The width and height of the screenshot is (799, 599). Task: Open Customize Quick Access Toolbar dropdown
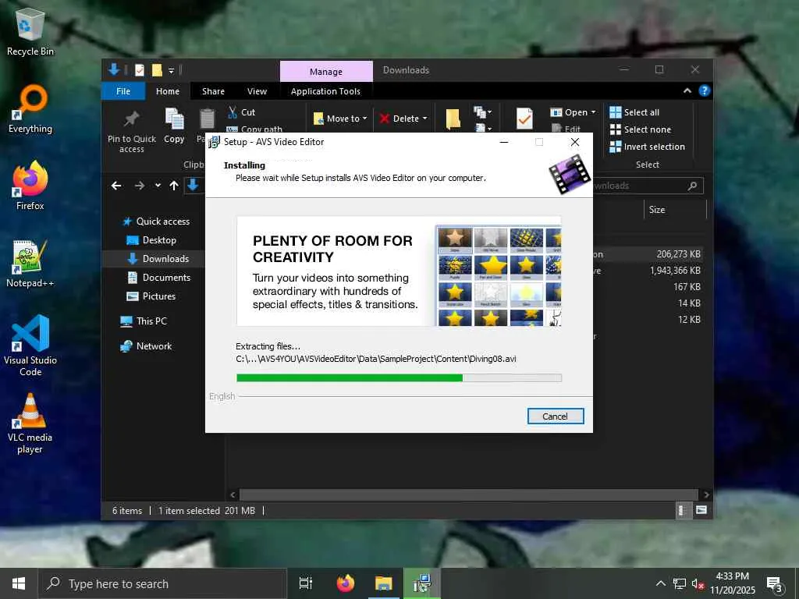point(172,70)
